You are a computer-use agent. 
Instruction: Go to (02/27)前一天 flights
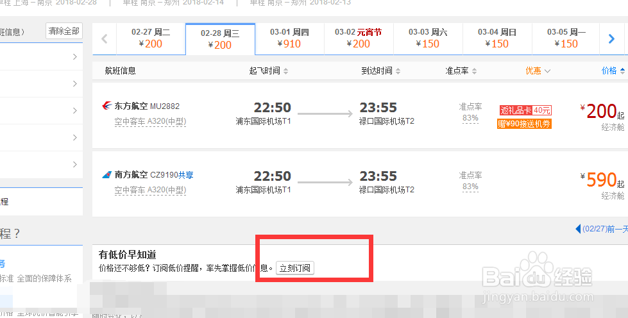point(602,229)
